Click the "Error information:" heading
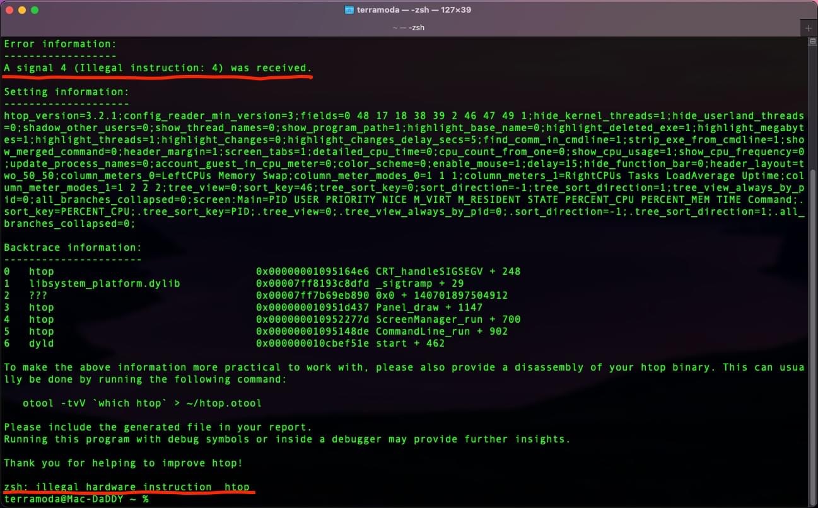 (61, 44)
